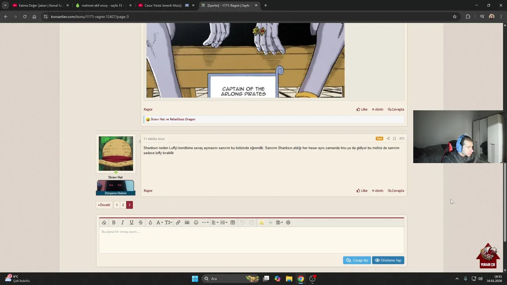
Task: Toggle bold formatting in editor
Action: pyautogui.click(x=114, y=222)
